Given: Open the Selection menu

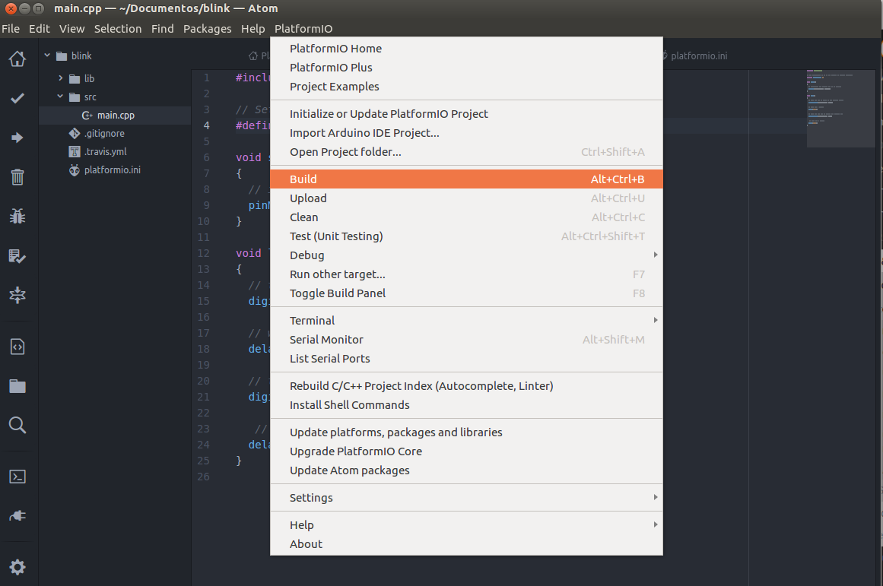Looking at the screenshot, I should click(x=118, y=29).
